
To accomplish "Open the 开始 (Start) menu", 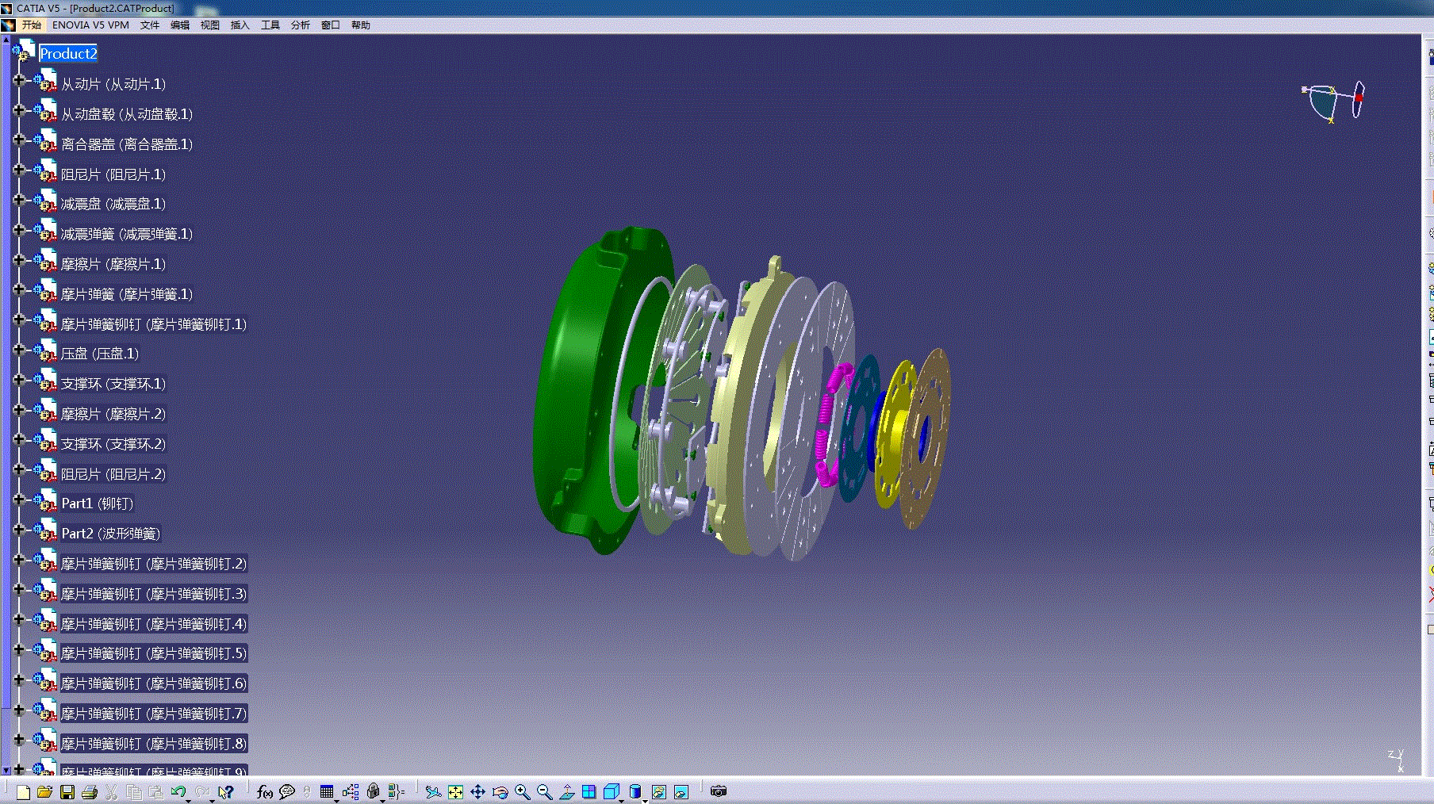I will (32, 25).
